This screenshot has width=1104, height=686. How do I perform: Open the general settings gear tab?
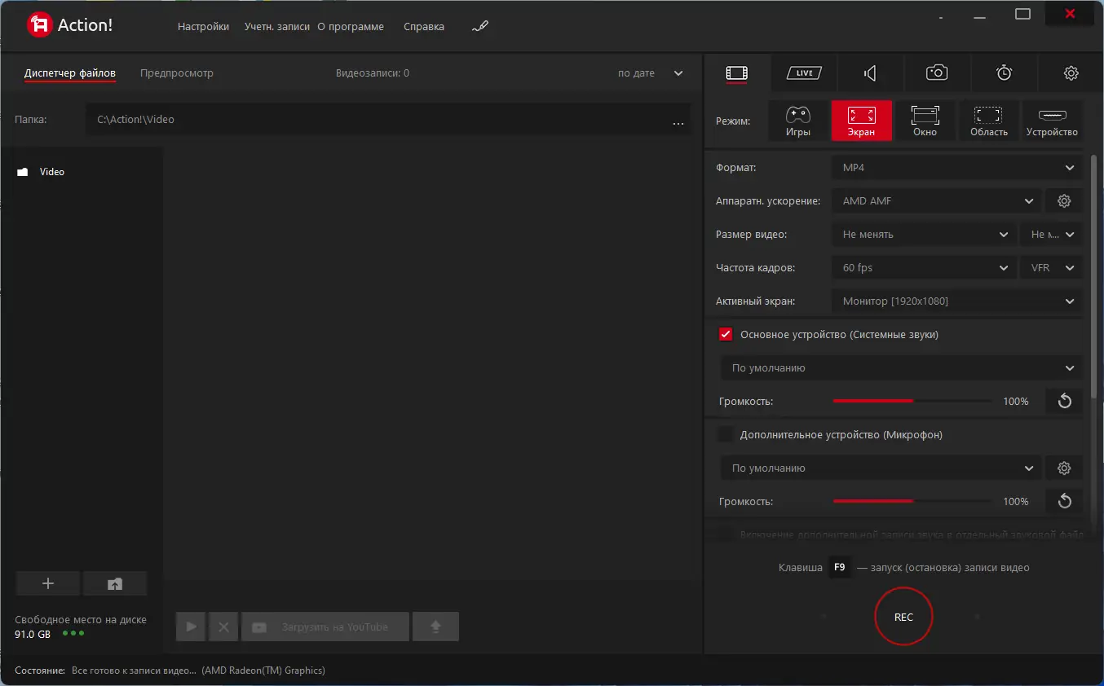coord(1071,73)
